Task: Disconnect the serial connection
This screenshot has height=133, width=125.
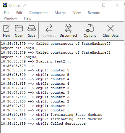Action: 68,31
